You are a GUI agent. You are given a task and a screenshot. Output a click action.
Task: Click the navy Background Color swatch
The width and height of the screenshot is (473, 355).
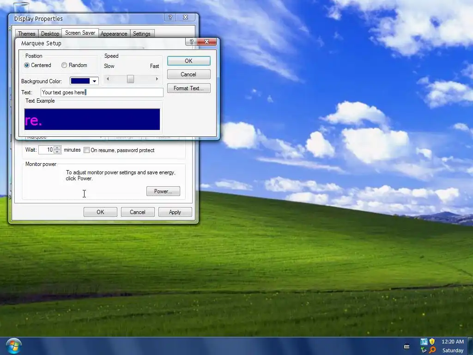(x=80, y=81)
